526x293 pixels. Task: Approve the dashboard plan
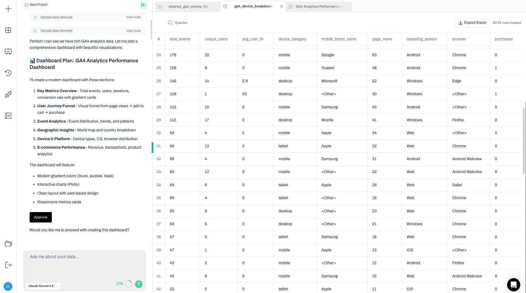pyautogui.click(x=40, y=217)
